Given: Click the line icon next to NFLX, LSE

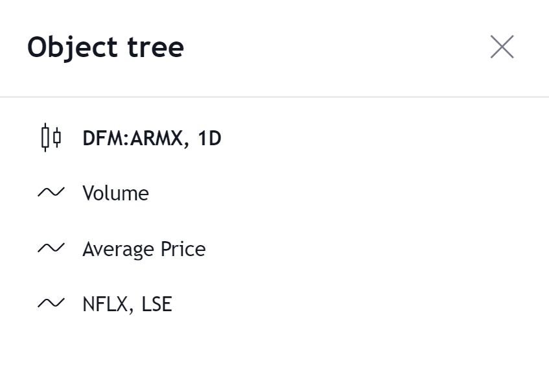Looking at the screenshot, I should click(51, 303).
